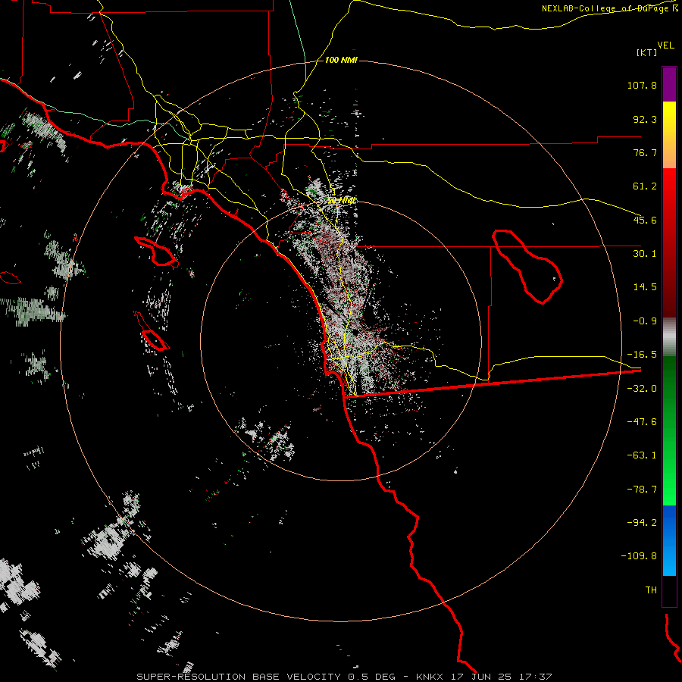
Task: Click the 14.5 scale value
Action: (x=645, y=287)
